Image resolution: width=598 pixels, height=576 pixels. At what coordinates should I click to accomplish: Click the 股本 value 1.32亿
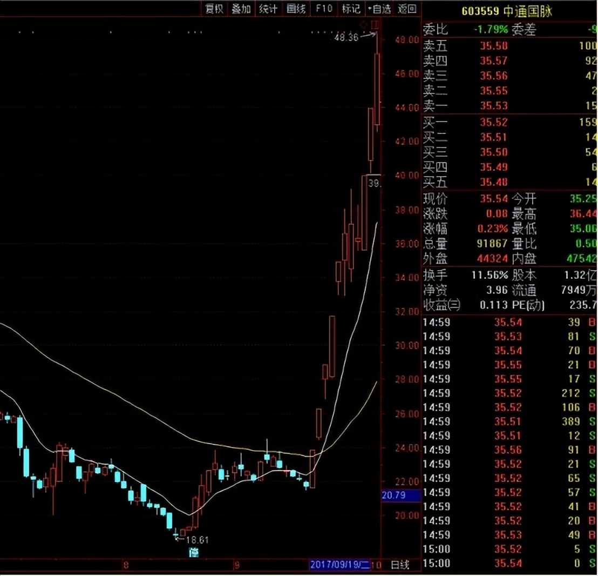click(x=580, y=275)
